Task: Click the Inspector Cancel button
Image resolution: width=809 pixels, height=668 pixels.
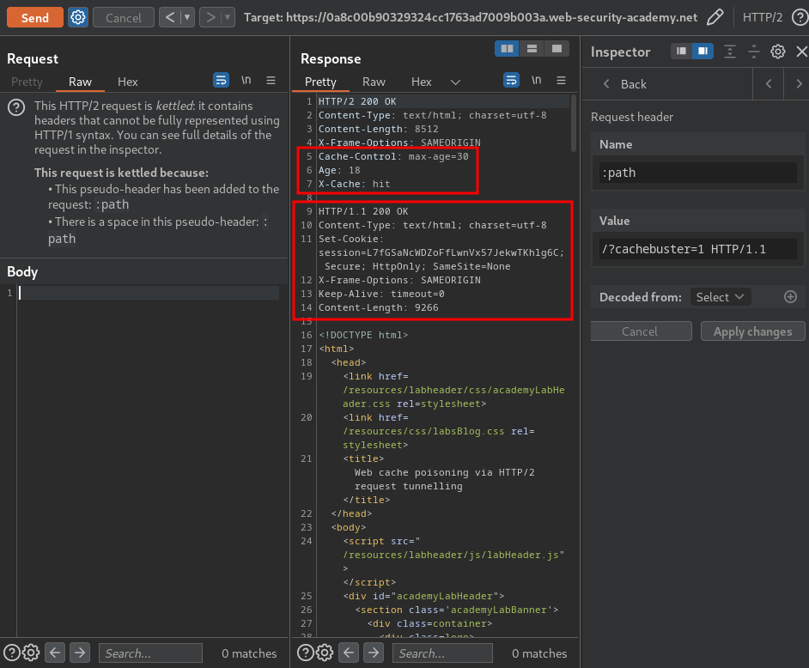Action: pos(641,331)
